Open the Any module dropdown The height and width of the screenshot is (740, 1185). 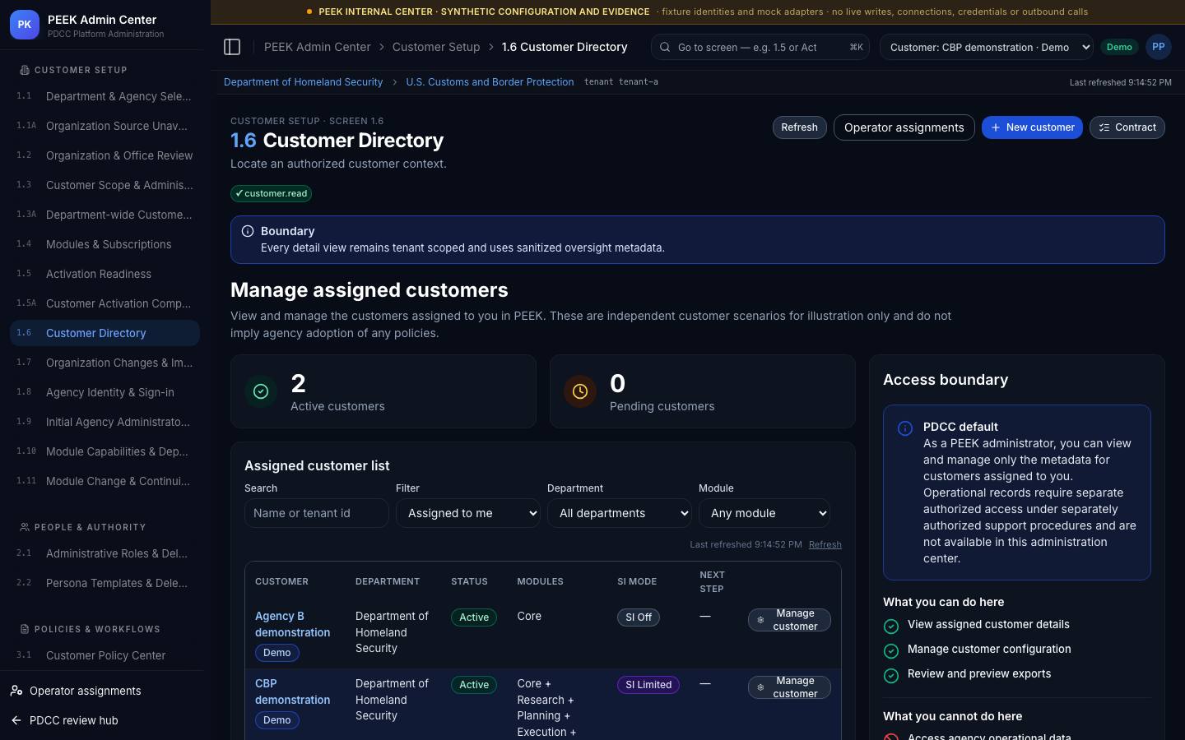coord(764,513)
